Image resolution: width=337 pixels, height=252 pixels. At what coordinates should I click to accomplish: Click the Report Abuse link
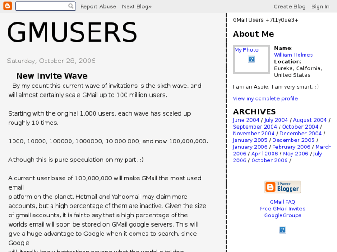click(98, 6)
